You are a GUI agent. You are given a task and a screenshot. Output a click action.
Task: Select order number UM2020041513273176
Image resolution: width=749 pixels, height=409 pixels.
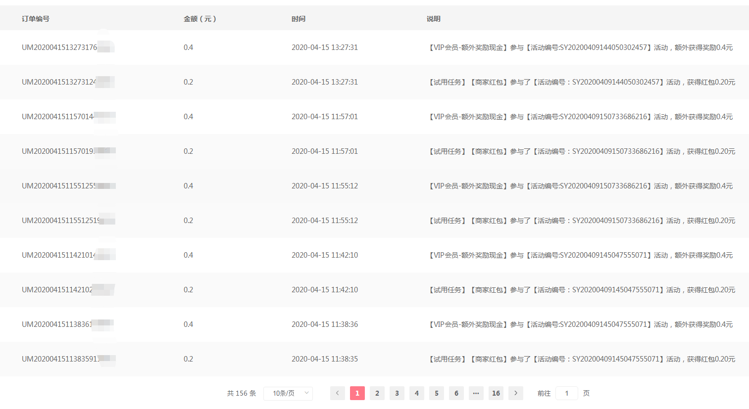pos(59,47)
